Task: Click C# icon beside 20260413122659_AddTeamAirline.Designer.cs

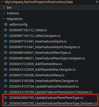Action: tap(6, 70)
